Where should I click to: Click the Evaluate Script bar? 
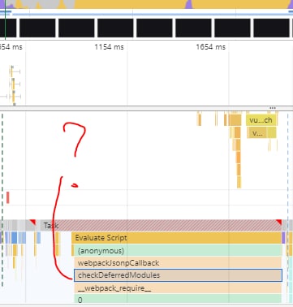coord(176,238)
